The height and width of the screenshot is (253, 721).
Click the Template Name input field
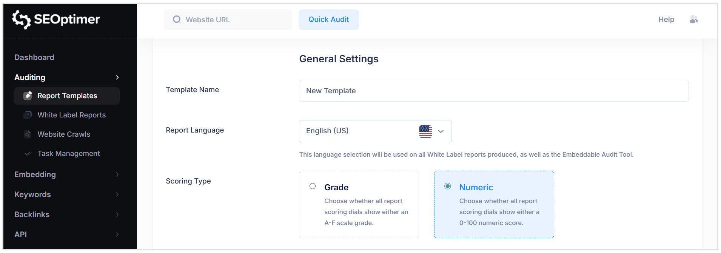(x=494, y=91)
